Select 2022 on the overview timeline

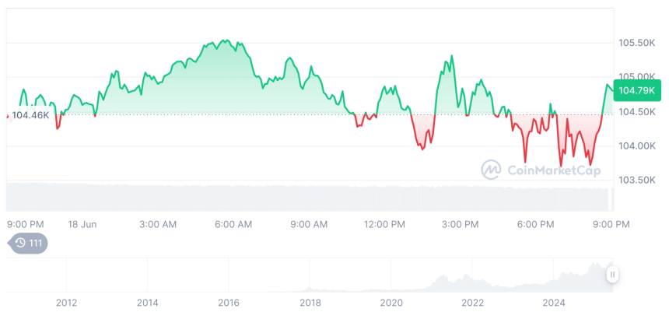[472, 302]
